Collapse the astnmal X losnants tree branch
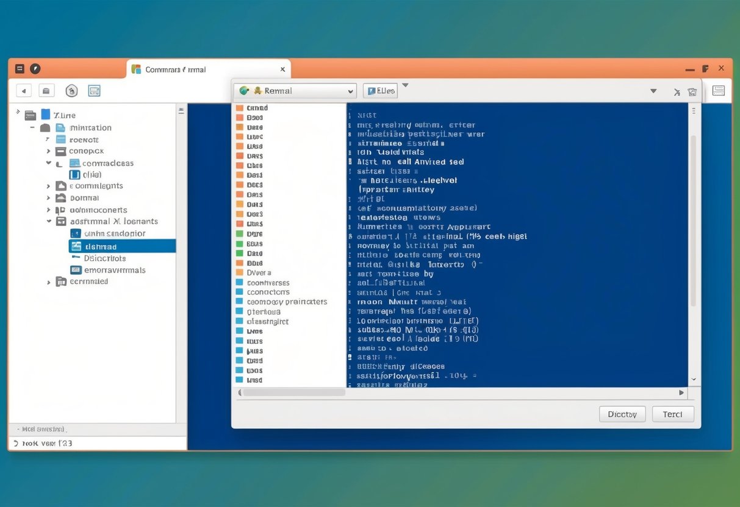740x507 pixels. 50,221
